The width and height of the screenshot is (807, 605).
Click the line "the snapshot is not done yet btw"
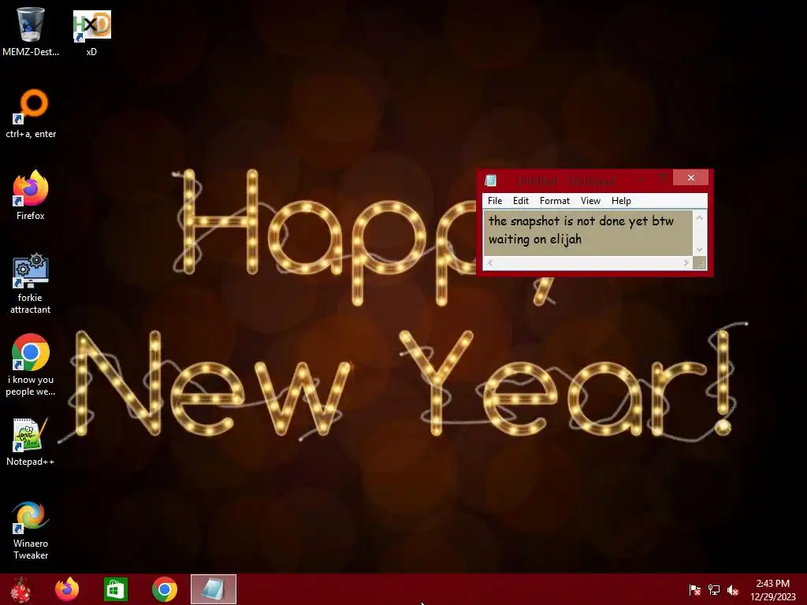[x=581, y=221]
